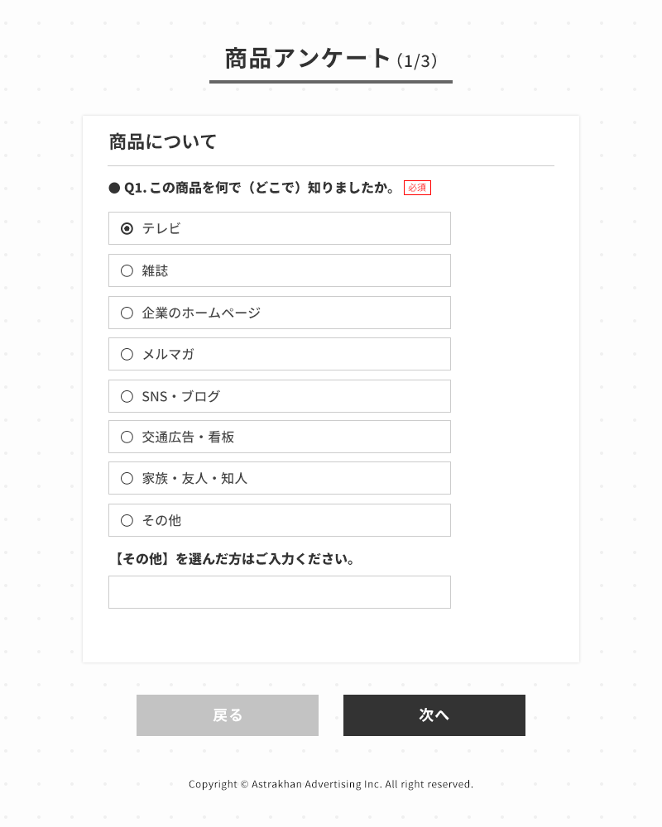Focus the その他 free-text input field

click(279, 592)
